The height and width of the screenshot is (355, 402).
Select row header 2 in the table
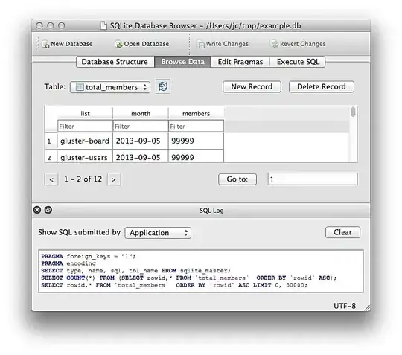(51, 156)
